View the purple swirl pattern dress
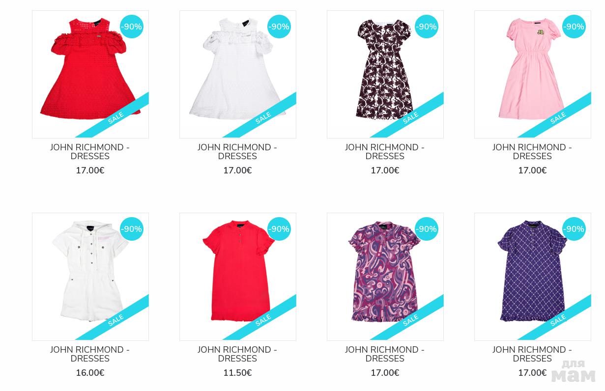 pyautogui.click(x=385, y=277)
